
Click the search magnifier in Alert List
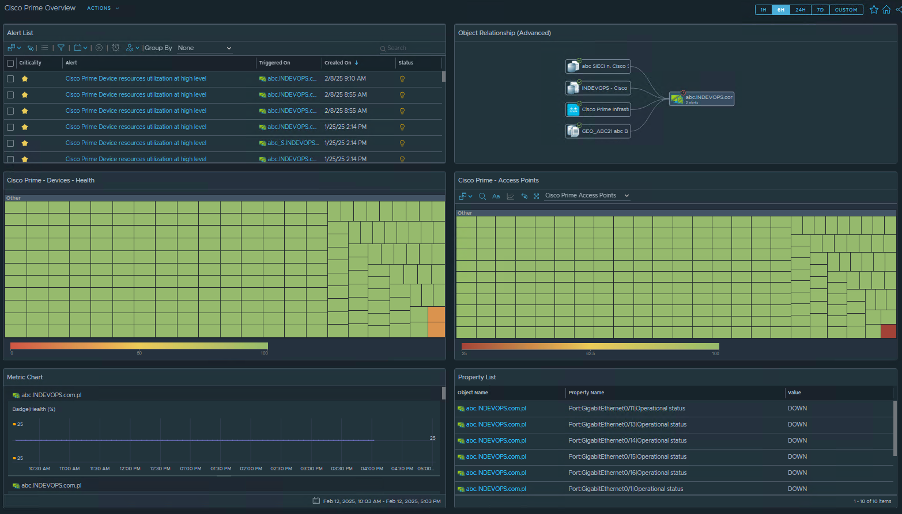click(383, 48)
